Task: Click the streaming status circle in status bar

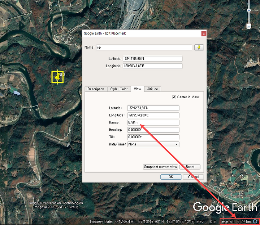Action: click(x=255, y=221)
